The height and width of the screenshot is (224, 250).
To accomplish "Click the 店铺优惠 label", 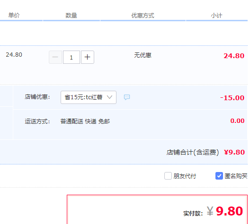I will pyautogui.click(x=37, y=97).
